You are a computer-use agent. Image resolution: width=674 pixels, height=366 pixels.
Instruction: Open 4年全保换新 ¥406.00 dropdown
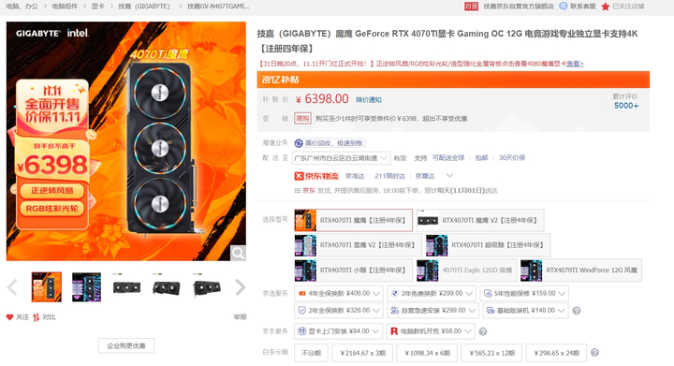click(339, 293)
